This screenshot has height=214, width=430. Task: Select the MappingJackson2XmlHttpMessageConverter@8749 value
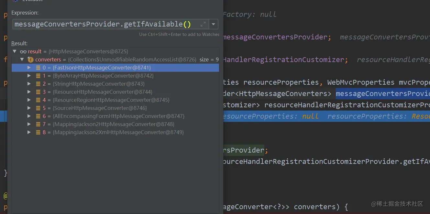click(x=118, y=132)
